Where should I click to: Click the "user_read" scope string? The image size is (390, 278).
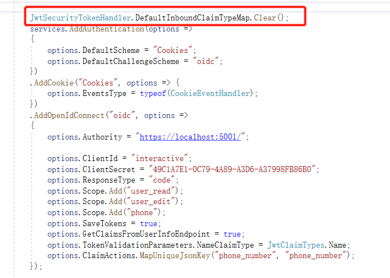[150, 191]
